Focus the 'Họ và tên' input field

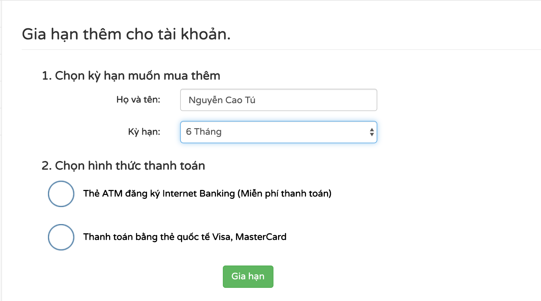click(278, 100)
